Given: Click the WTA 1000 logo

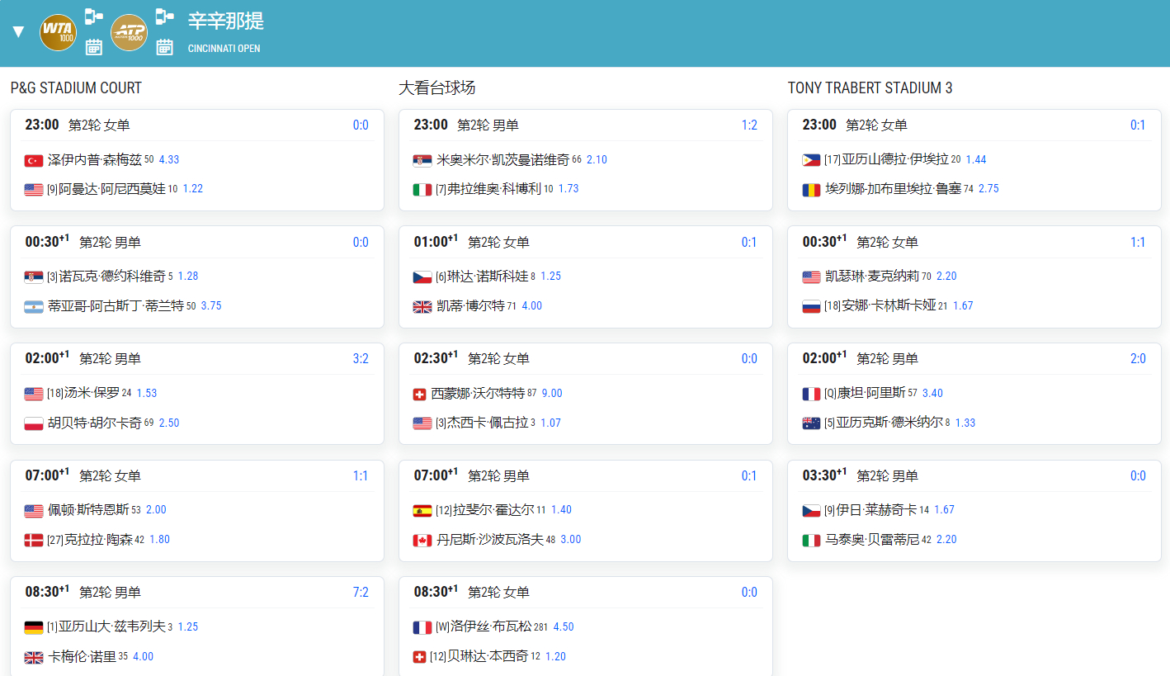Looking at the screenshot, I should click(58, 32).
